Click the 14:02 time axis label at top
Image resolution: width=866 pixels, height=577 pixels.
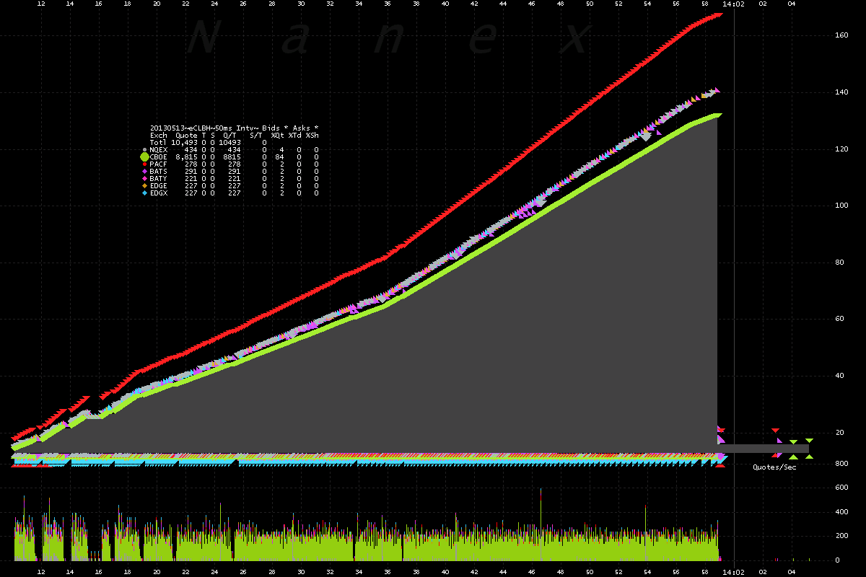(733, 4)
